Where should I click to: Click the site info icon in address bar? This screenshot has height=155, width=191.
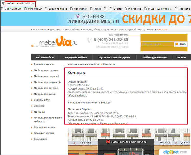tap(3, 3)
